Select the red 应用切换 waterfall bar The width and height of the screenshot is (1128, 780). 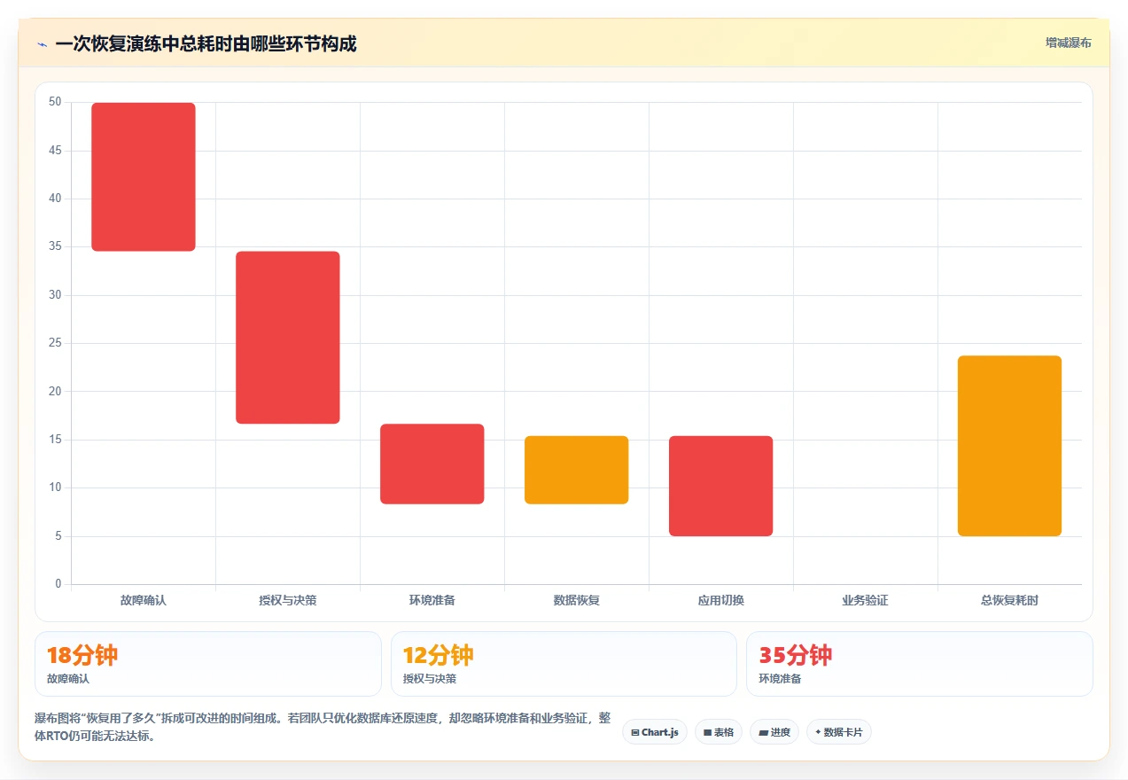721,486
